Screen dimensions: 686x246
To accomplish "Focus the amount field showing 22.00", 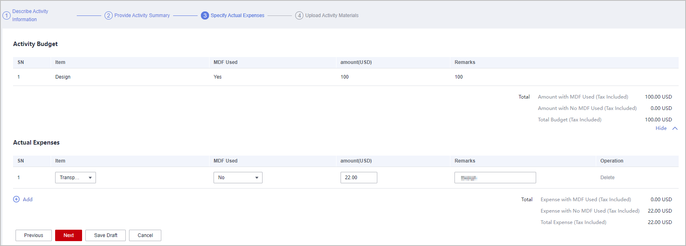I will 359,178.
